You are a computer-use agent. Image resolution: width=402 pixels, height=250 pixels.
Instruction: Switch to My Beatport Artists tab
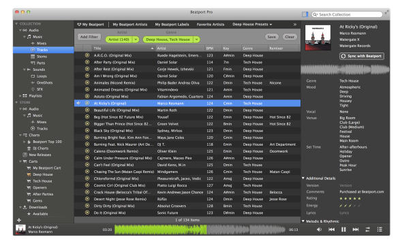[130, 25]
